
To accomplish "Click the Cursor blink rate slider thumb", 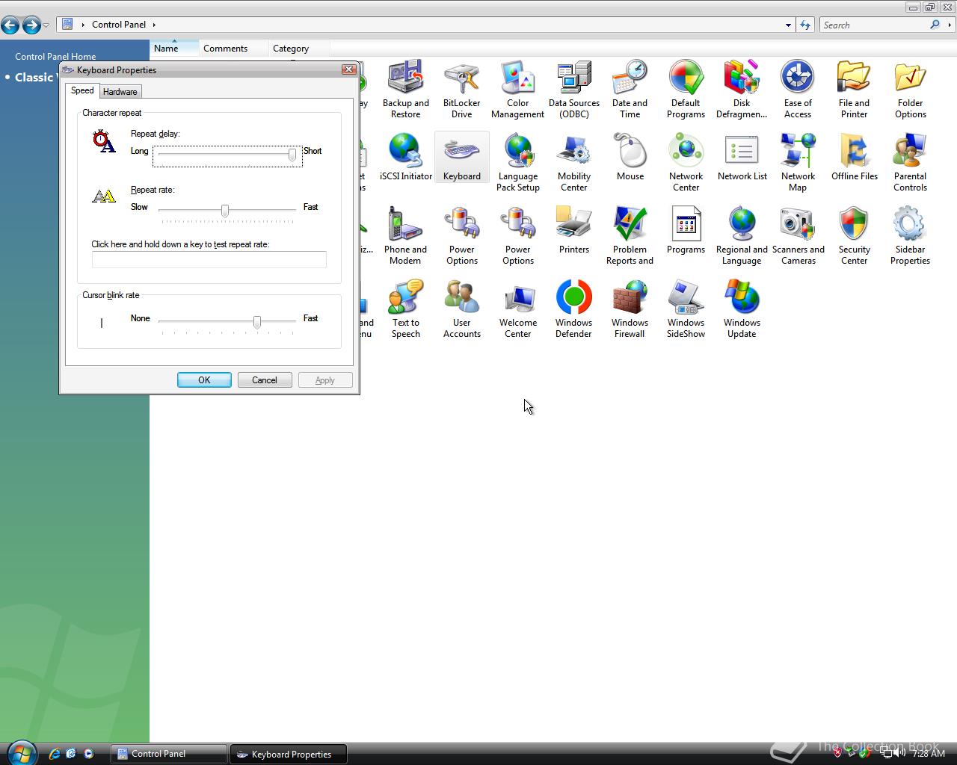I will (257, 322).
